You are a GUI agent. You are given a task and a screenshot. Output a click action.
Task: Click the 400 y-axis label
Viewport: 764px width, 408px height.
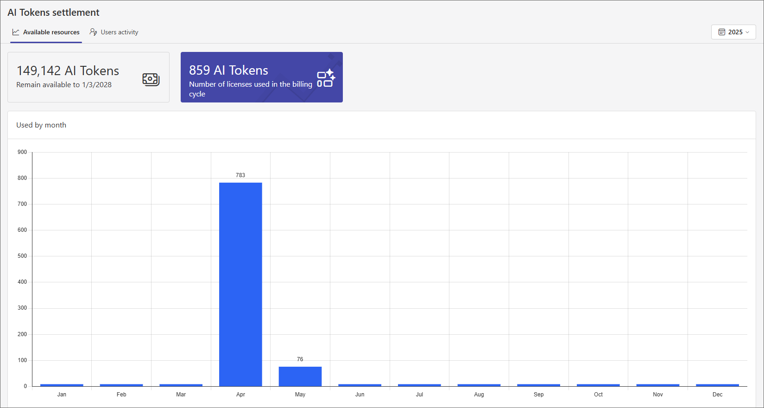tap(22, 282)
